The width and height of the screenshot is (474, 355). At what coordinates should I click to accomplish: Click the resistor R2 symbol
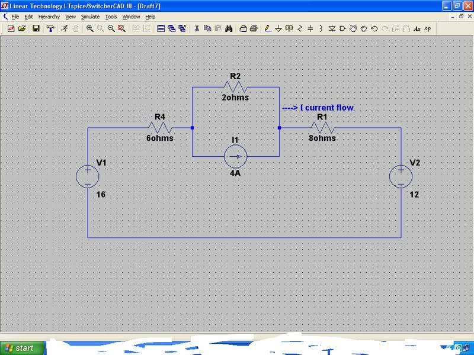coord(235,87)
